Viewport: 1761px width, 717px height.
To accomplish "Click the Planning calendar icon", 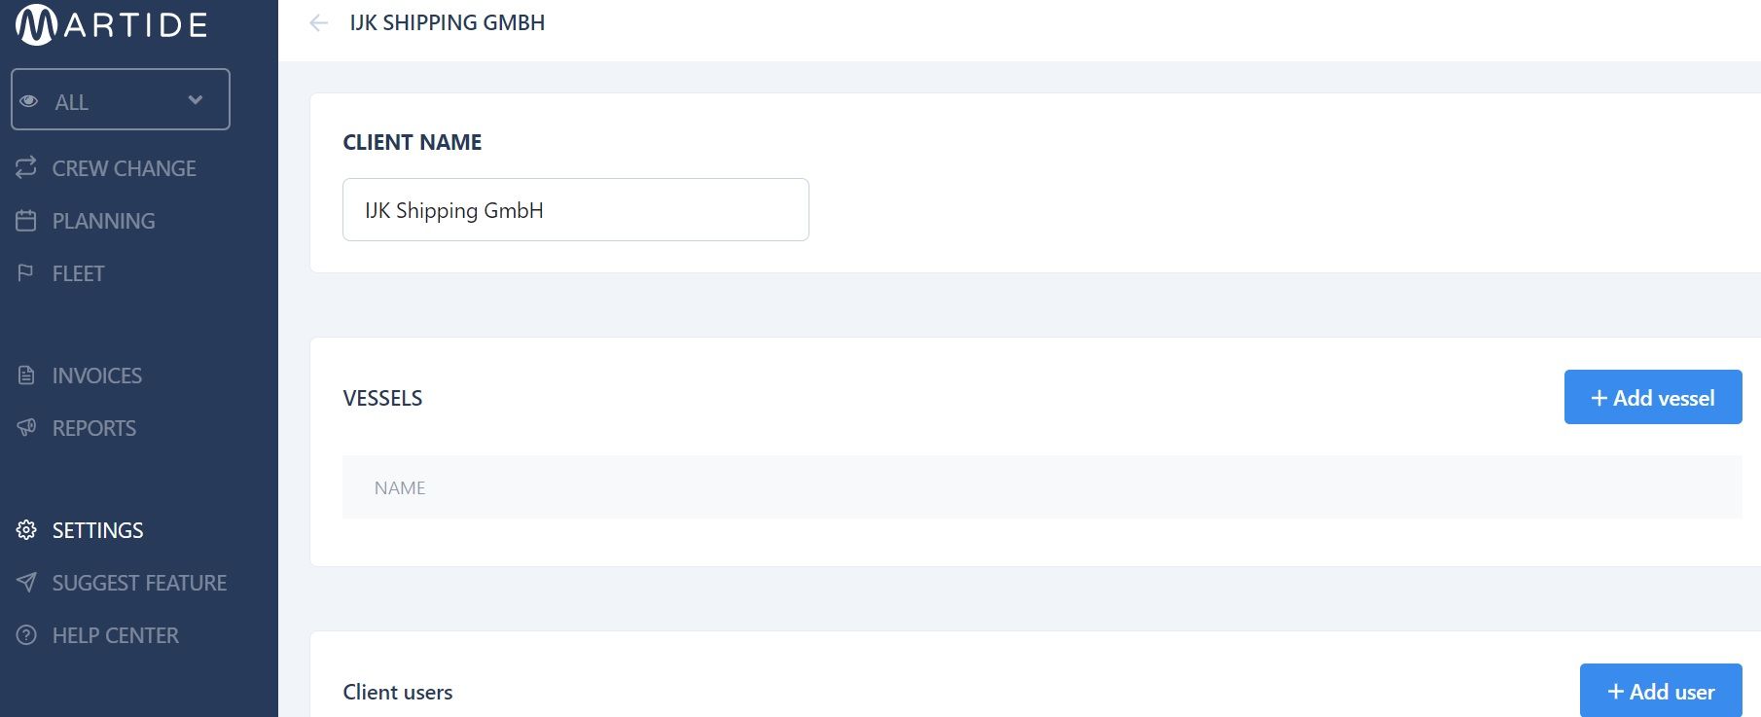I will coord(26,221).
